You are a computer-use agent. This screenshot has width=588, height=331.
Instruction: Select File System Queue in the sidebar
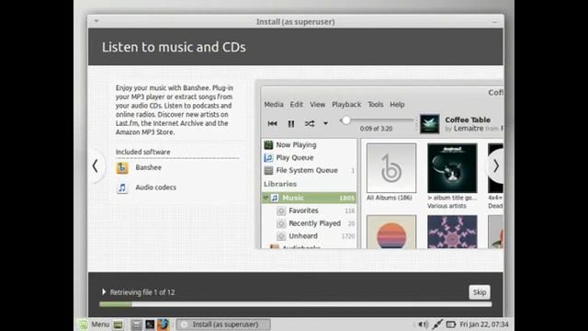pyautogui.click(x=310, y=170)
